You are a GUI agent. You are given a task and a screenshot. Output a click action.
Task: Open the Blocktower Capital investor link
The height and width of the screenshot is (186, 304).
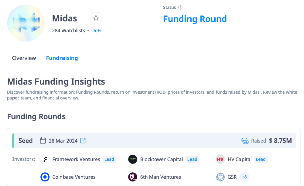161,159
